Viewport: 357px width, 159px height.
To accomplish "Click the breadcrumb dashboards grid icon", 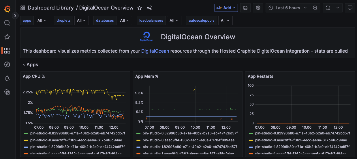I will (x=22, y=8).
